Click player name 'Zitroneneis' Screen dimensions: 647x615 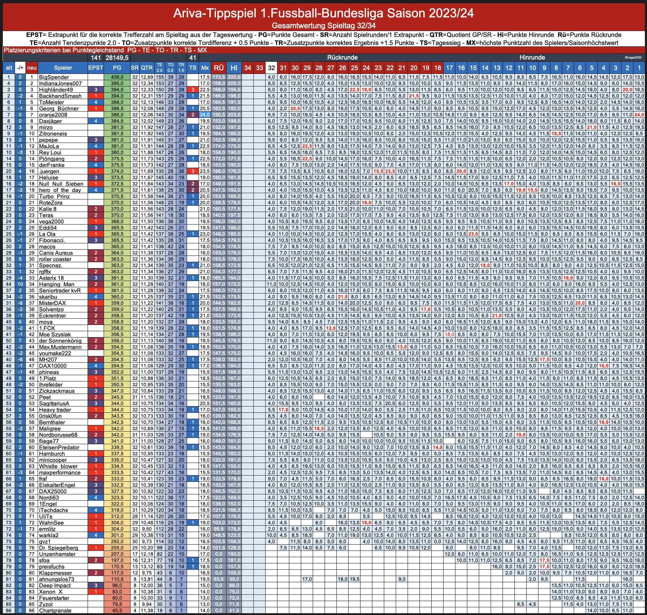[53, 134]
